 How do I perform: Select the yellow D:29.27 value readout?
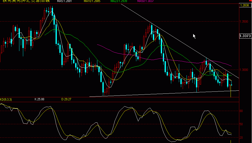click(66, 99)
